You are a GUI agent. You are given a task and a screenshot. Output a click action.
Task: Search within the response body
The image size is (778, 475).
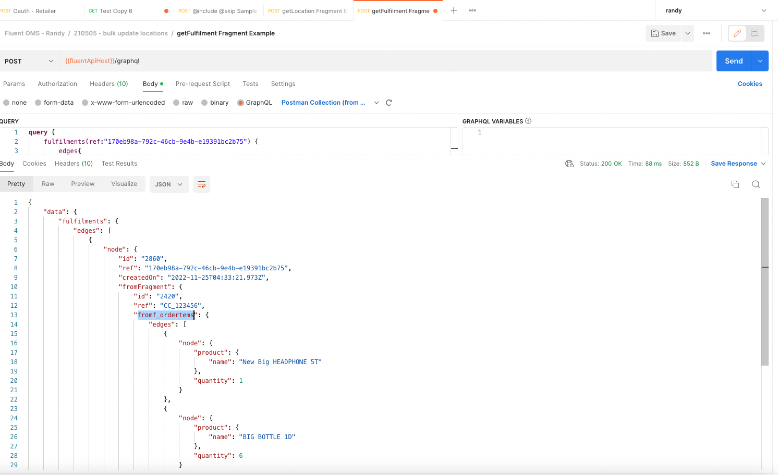756,184
